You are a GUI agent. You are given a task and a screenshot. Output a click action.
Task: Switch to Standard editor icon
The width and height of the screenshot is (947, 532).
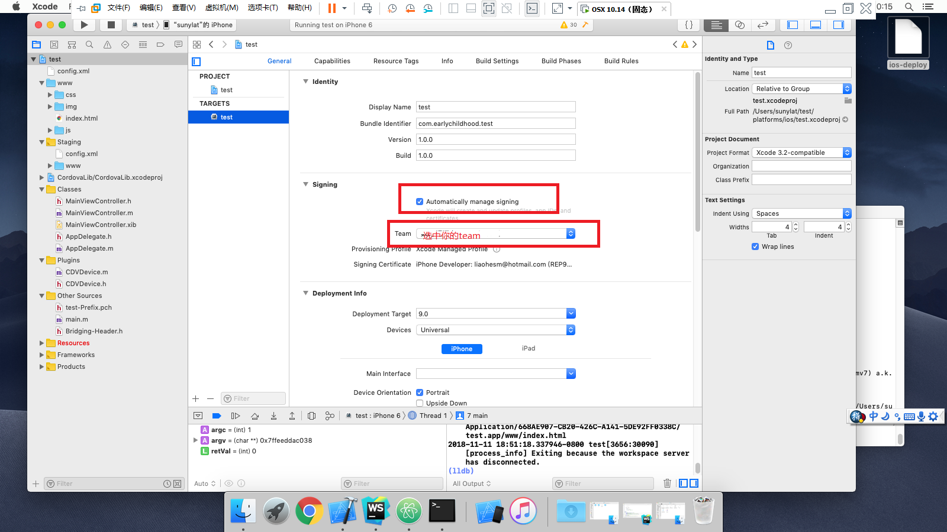pos(716,25)
